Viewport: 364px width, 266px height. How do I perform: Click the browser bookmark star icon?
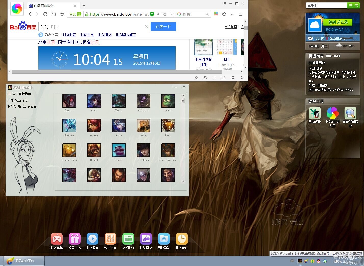62,14
